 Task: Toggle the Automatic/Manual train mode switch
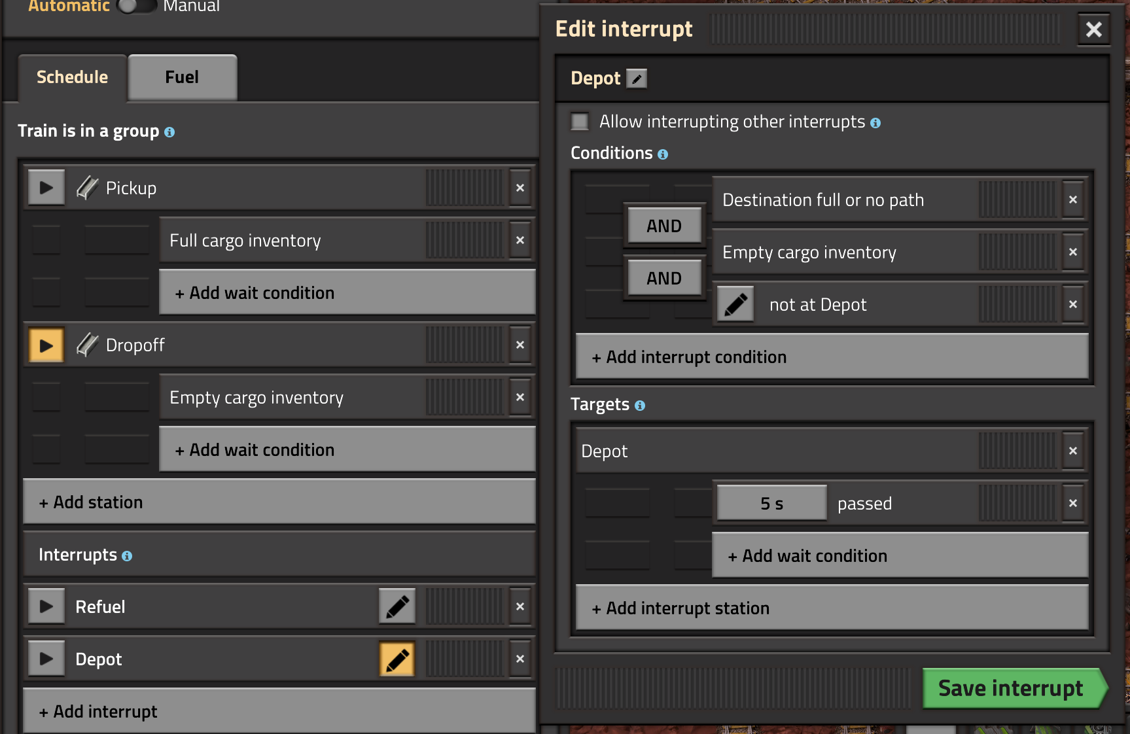(136, 7)
